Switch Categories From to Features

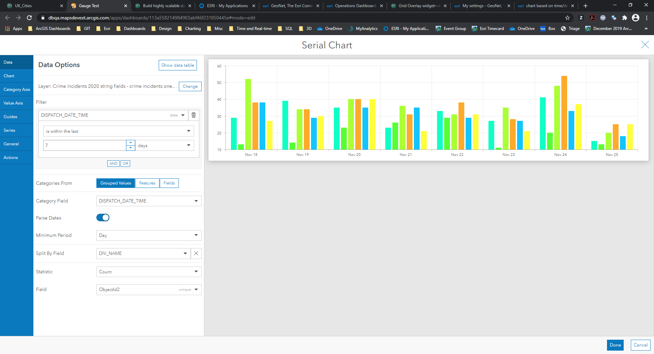[147, 183]
